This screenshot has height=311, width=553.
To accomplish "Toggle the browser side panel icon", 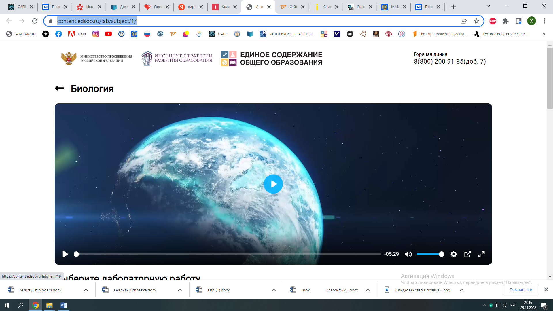I will point(518,21).
